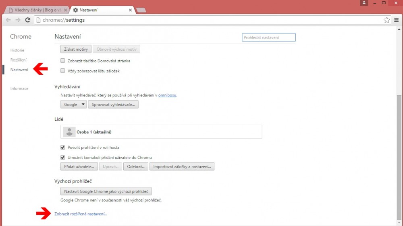
Task: Open the Google search engine dropdown
Action: coord(73,104)
